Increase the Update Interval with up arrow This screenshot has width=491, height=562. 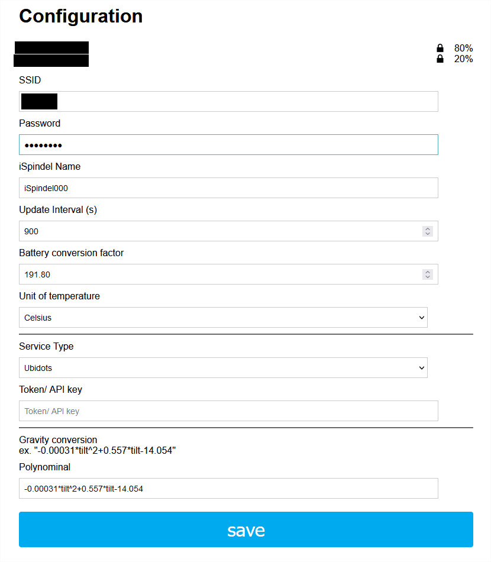(428, 229)
